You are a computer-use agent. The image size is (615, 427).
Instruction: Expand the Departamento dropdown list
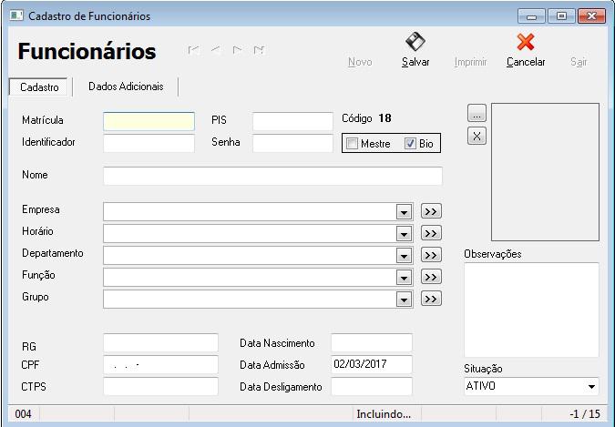(405, 255)
